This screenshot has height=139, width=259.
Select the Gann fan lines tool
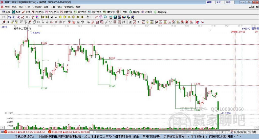(93, 22)
